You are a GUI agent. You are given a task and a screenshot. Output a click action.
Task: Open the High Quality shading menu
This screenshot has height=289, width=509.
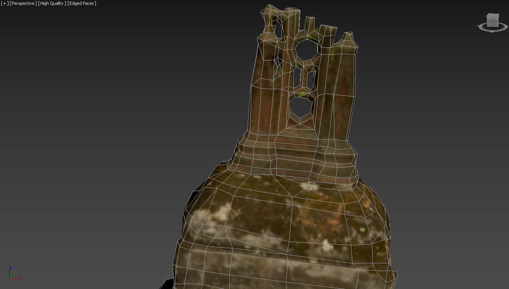coord(52,3)
